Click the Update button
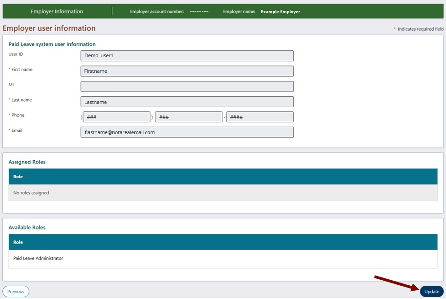Screen dimensions: 446x299 pyautogui.click(x=431, y=291)
